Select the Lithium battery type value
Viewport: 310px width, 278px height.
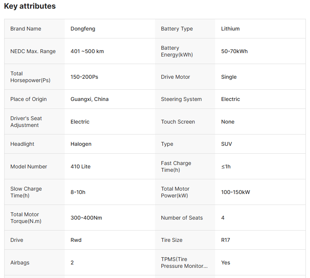point(230,29)
